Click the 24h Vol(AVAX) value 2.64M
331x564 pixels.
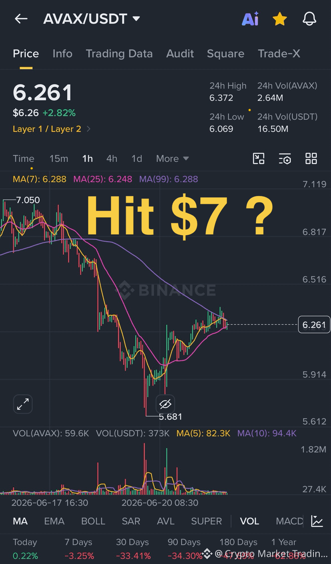click(270, 98)
